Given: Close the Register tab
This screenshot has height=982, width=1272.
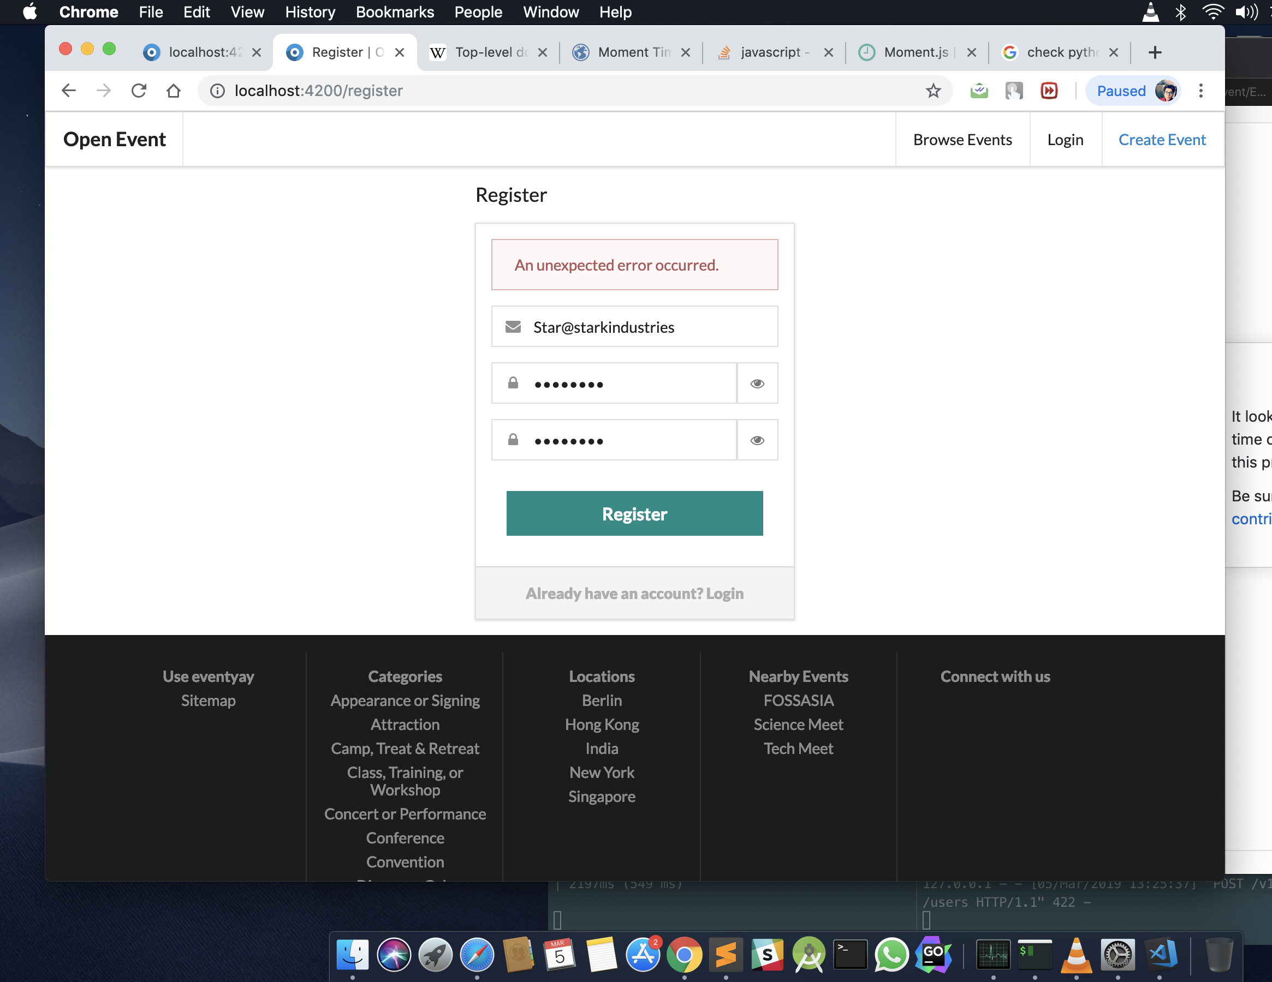Looking at the screenshot, I should pos(400,52).
